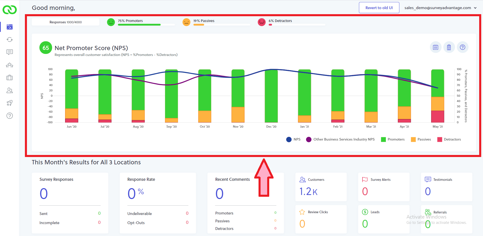Click the 6% Detractors progress bar
This screenshot has height=236, width=483.
click(297, 25)
